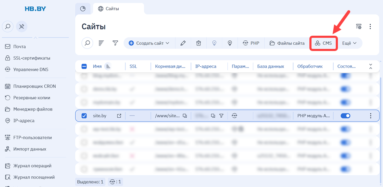Click the pencil edit icon
The width and height of the screenshot is (383, 187).
pyautogui.click(x=183, y=43)
